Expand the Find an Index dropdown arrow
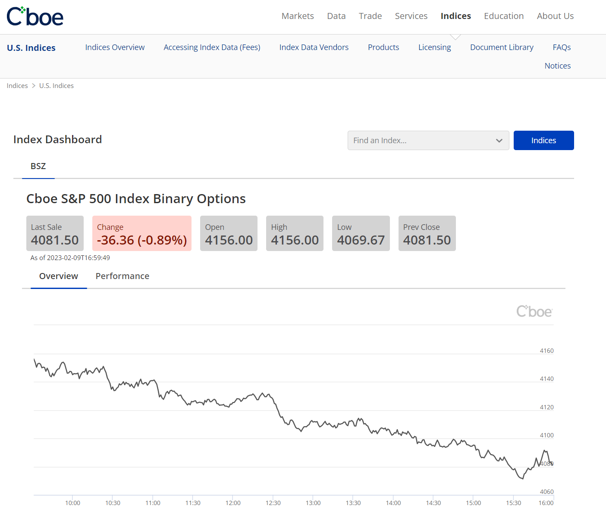This screenshot has width=606, height=518. tap(499, 141)
